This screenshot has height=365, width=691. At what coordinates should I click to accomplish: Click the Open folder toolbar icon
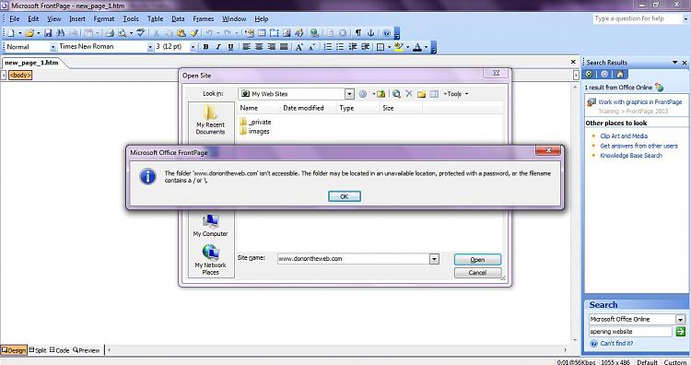pos(29,33)
